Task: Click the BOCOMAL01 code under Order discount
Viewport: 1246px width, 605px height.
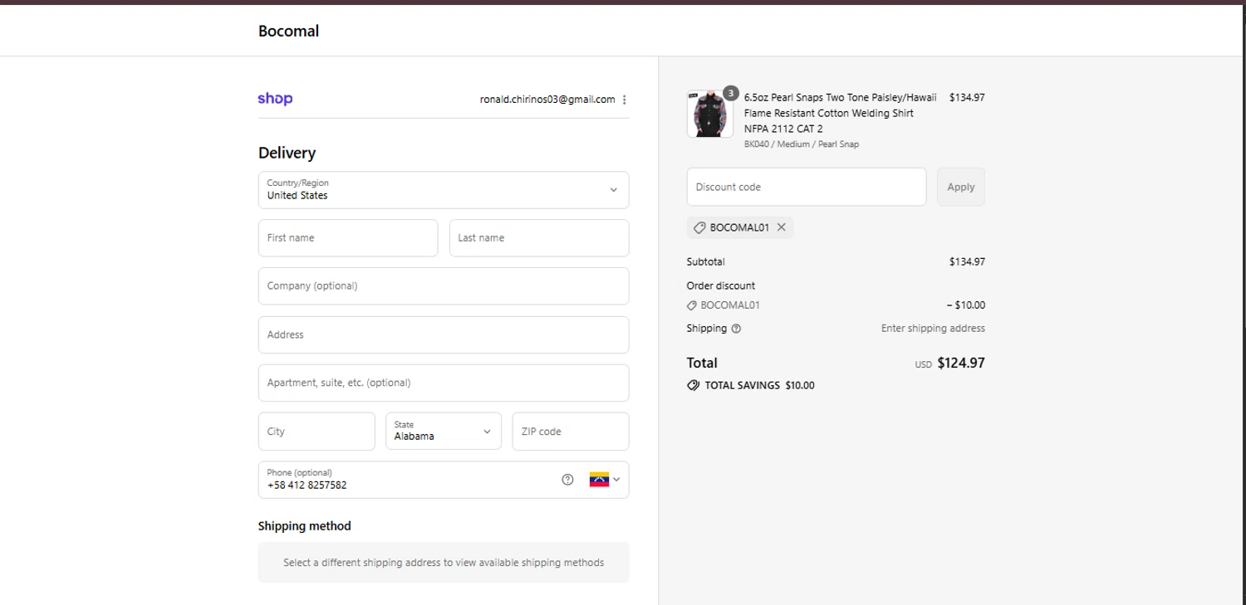Action: pos(730,305)
